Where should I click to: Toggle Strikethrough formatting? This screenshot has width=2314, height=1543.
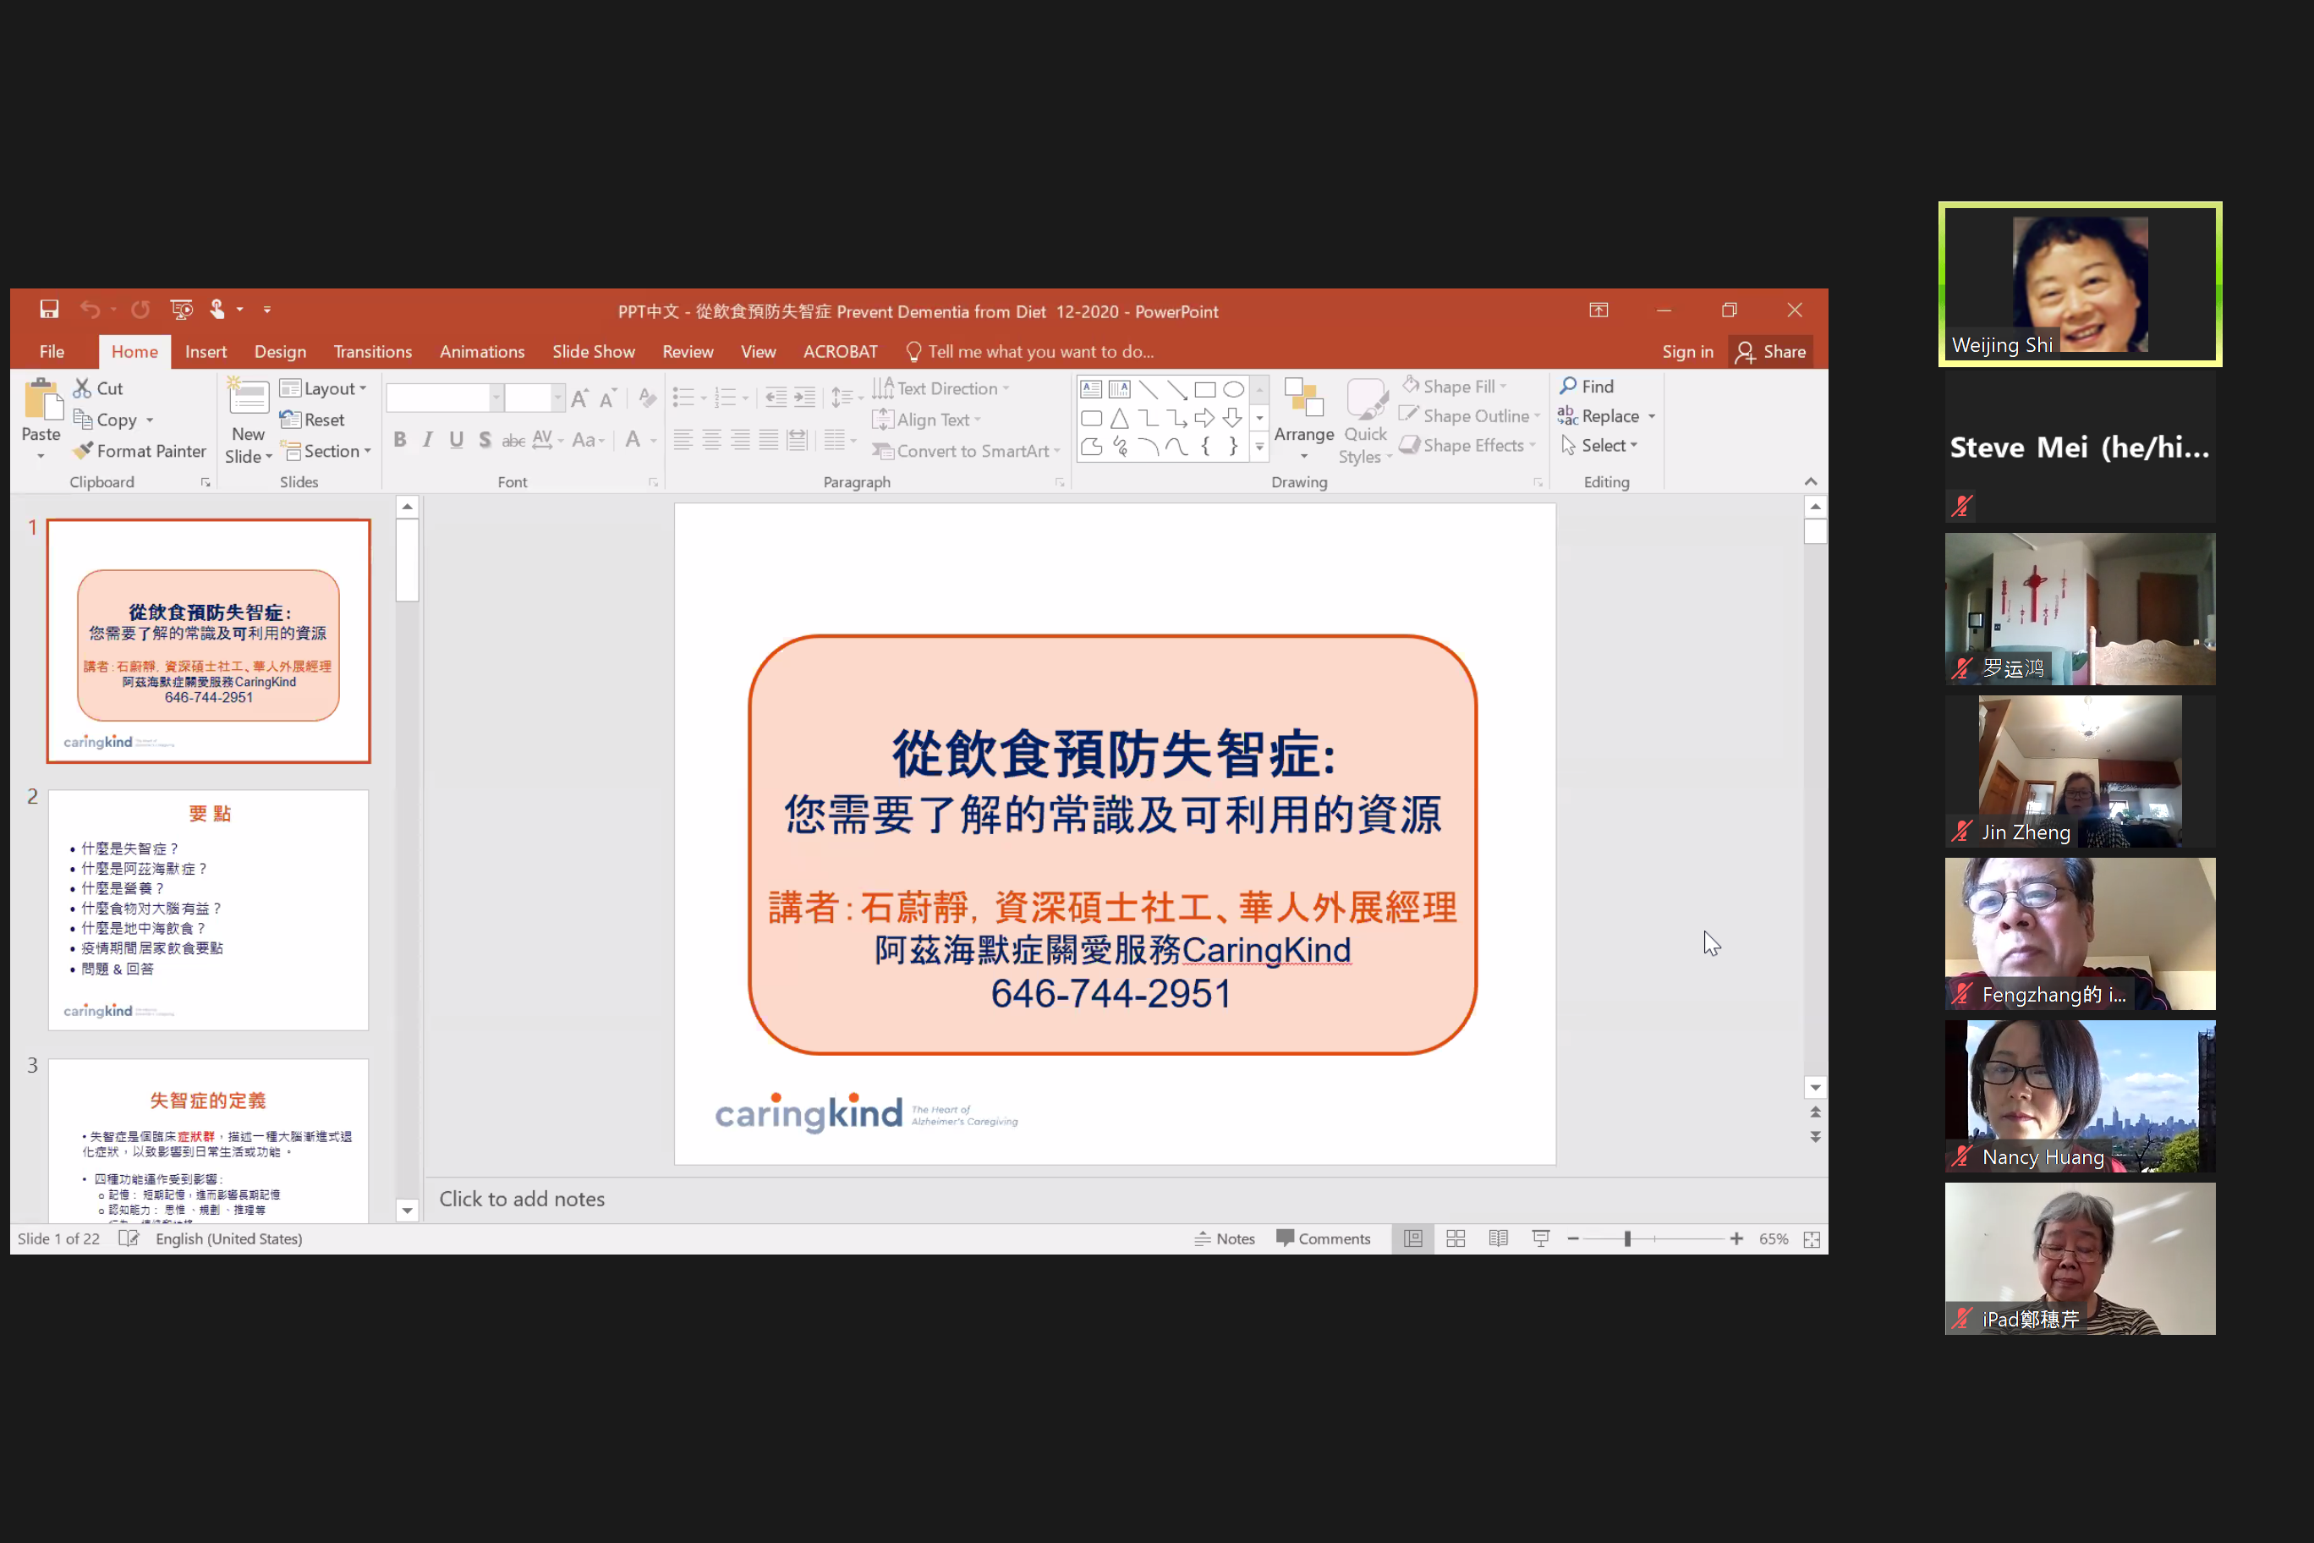point(513,440)
